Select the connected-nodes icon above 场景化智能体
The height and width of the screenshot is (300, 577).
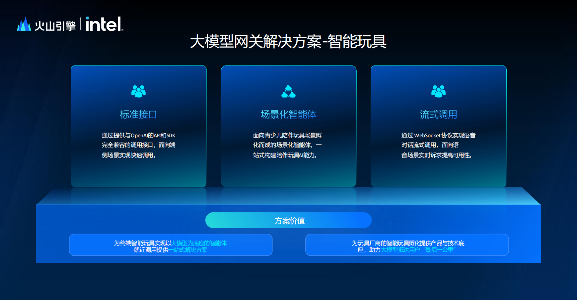[x=288, y=91]
